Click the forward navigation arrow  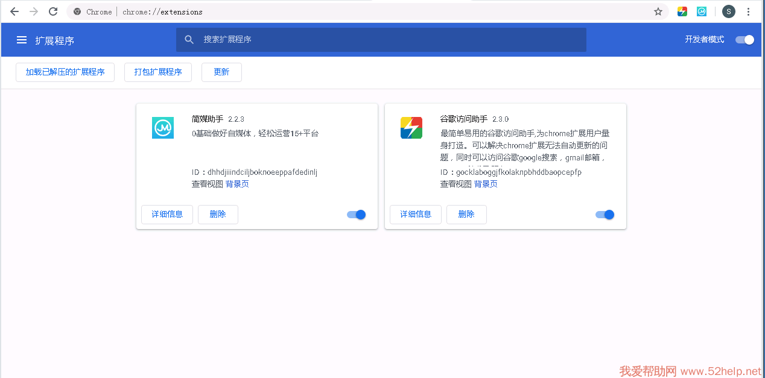[34, 11]
